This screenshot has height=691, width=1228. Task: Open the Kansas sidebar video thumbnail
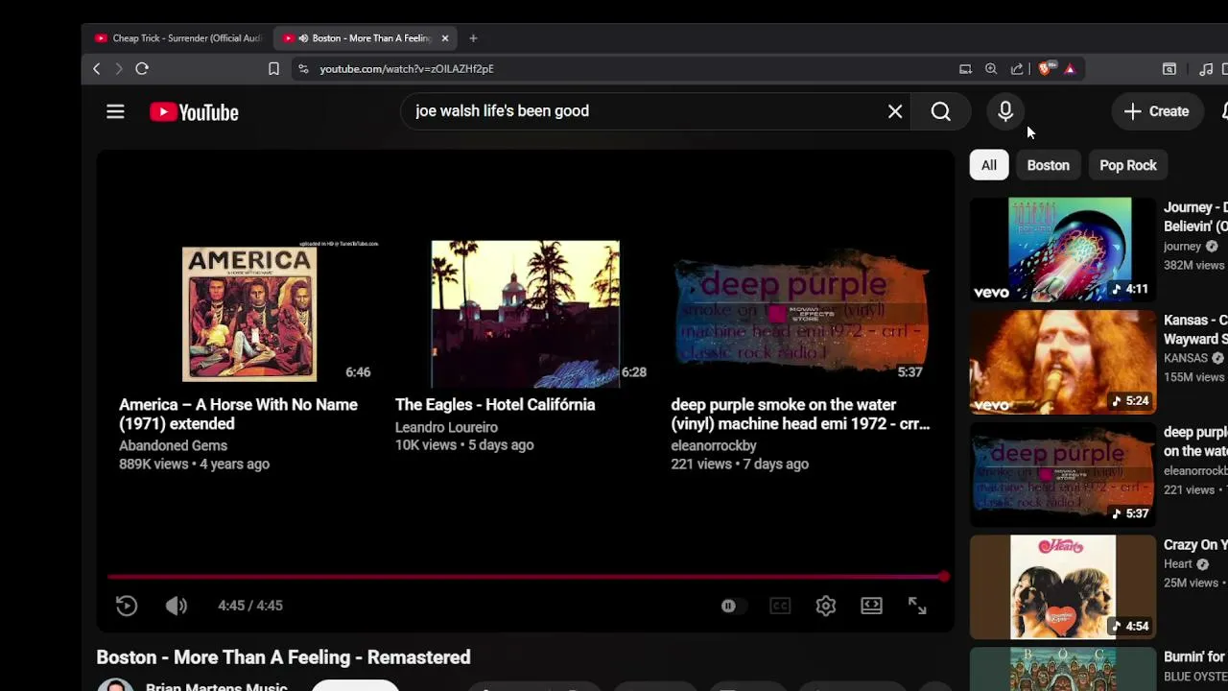click(x=1063, y=362)
